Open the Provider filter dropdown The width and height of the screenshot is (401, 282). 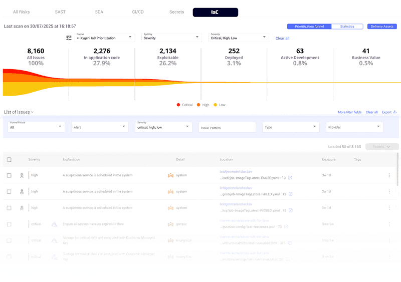tap(354, 127)
